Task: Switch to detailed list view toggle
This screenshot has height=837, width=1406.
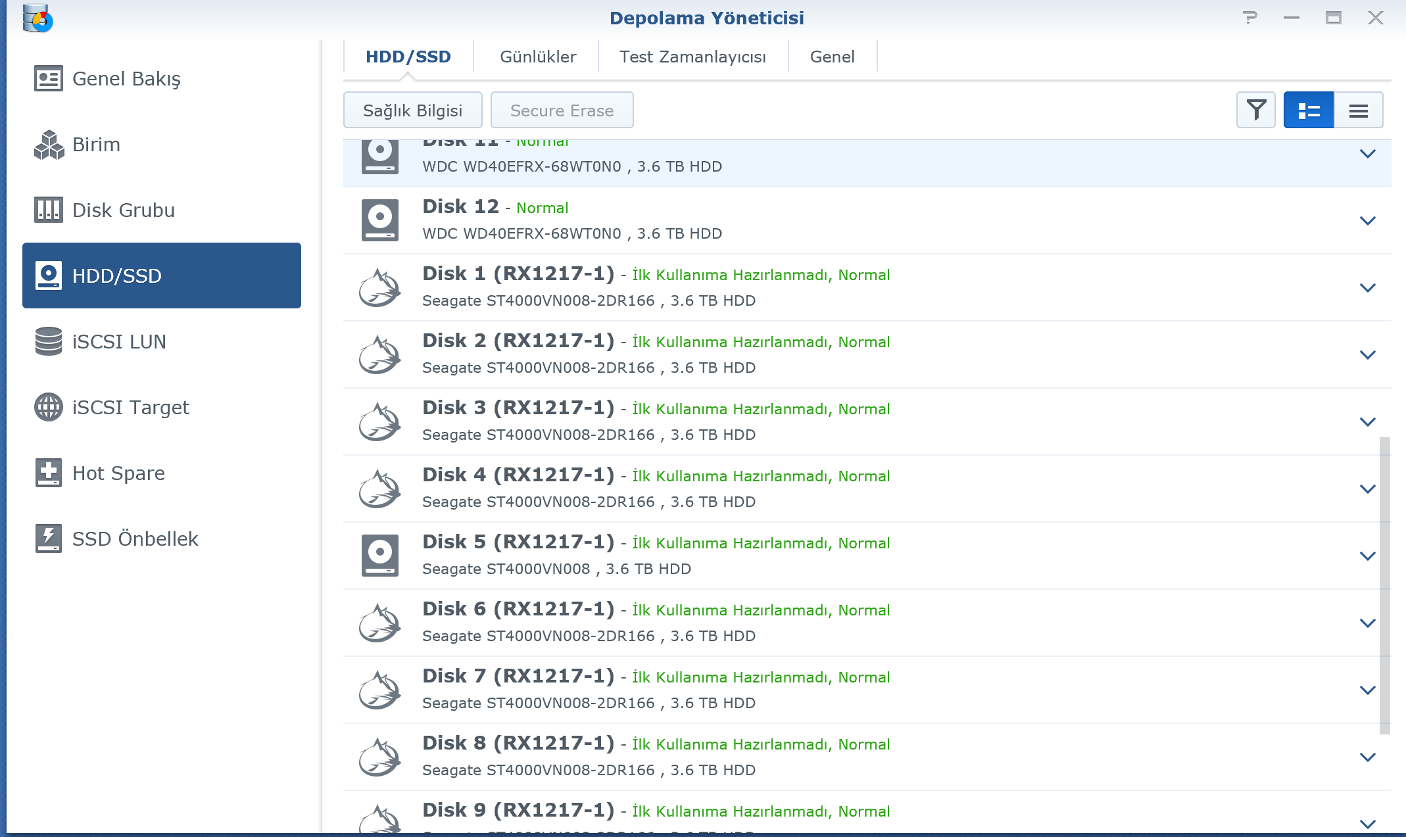Action: pyautogui.click(x=1308, y=110)
